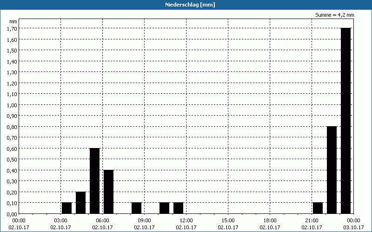This screenshot has width=372, height=232.
Task: Select the 0,10 mm bar before 09:00
Action: [136, 208]
